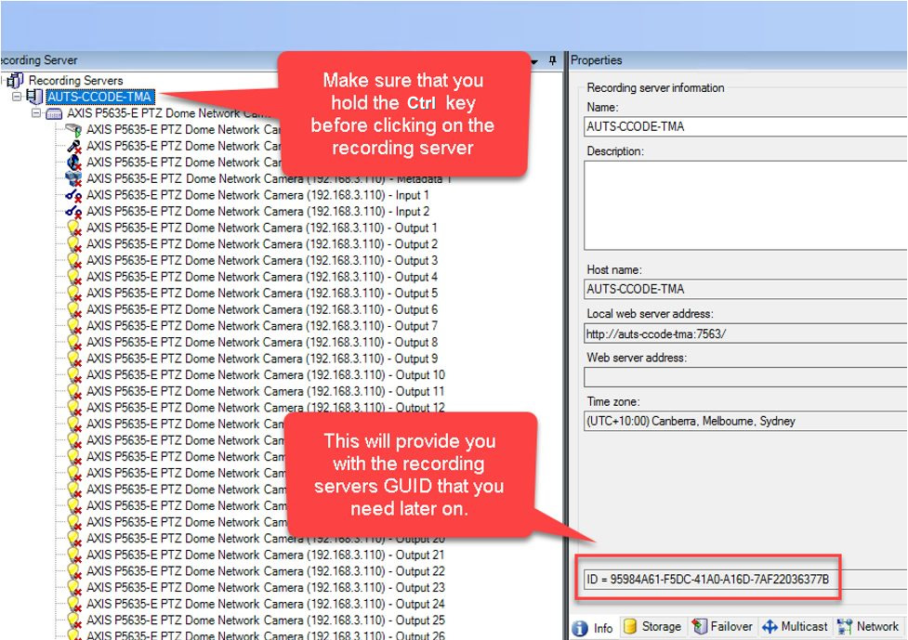Open the Recording Server panel dropdown arrow
The height and width of the screenshot is (640, 908).
(x=534, y=60)
